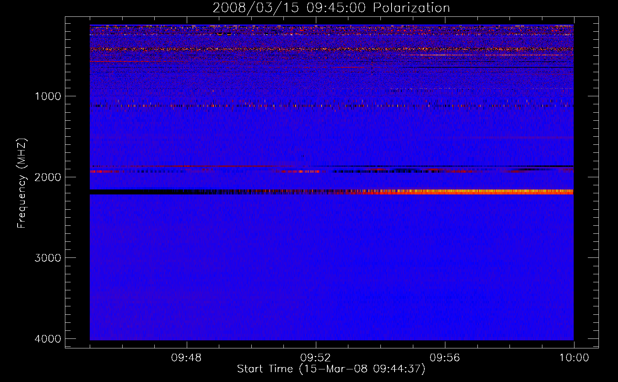Click the 2000 frequency tick label
Viewport: 618px width, 382px height.
click(48, 177)
